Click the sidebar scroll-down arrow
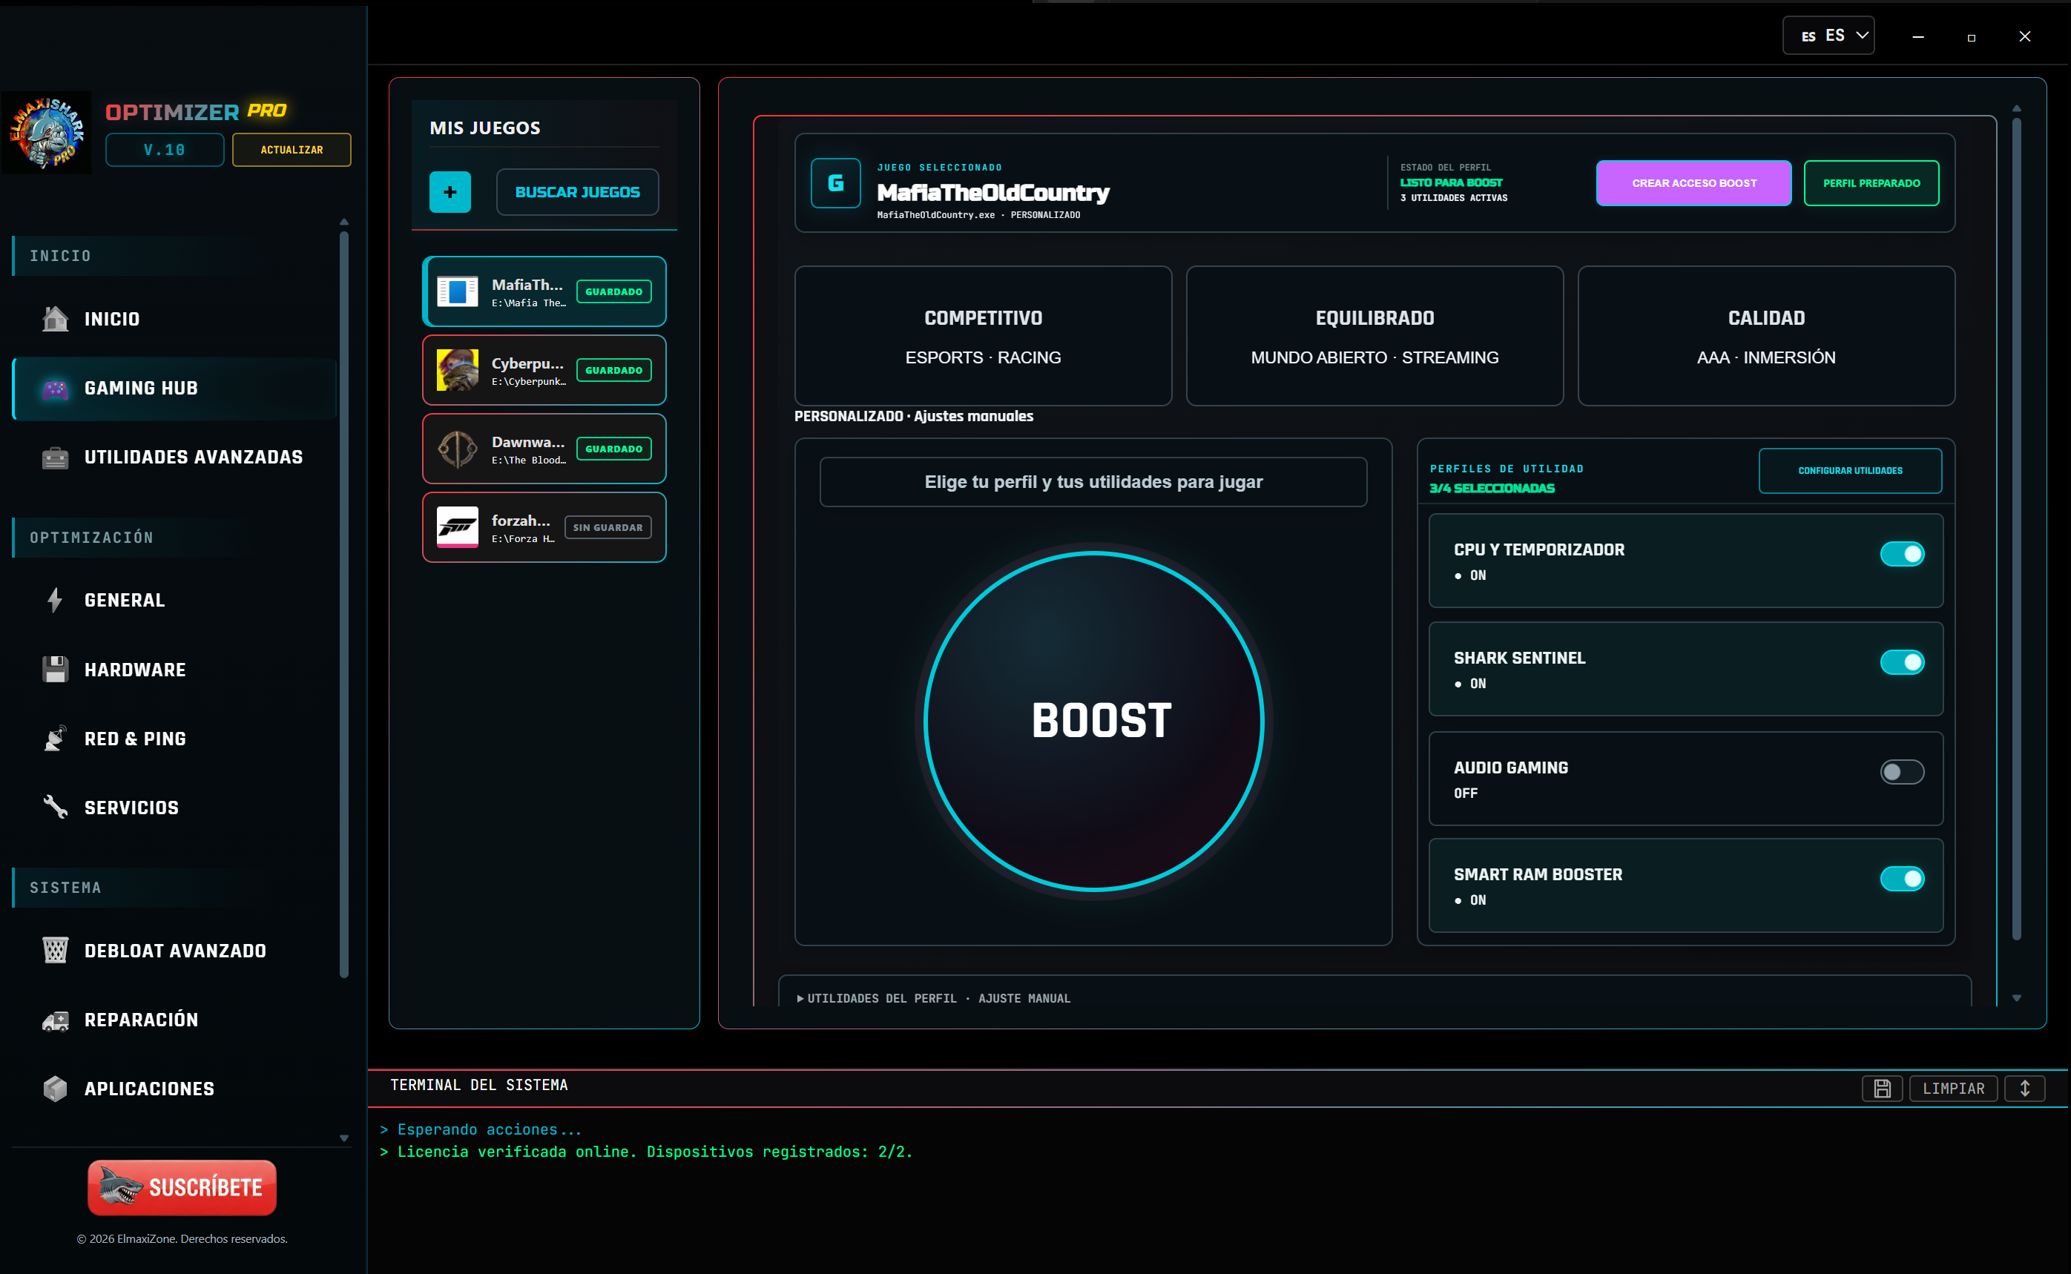 (343, 1138)
